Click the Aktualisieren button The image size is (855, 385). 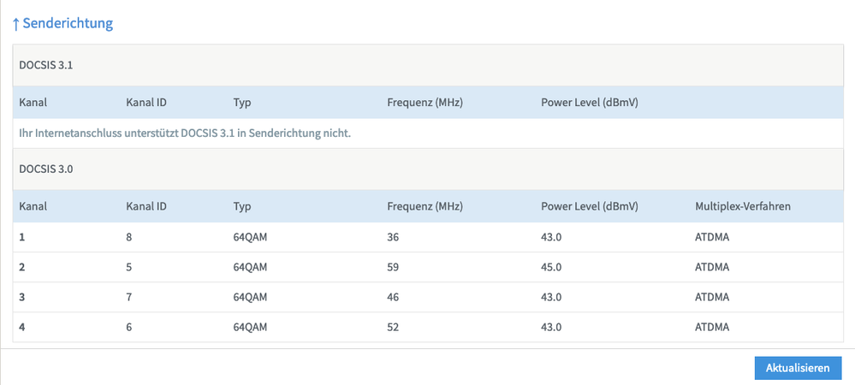tap(798, 369)
